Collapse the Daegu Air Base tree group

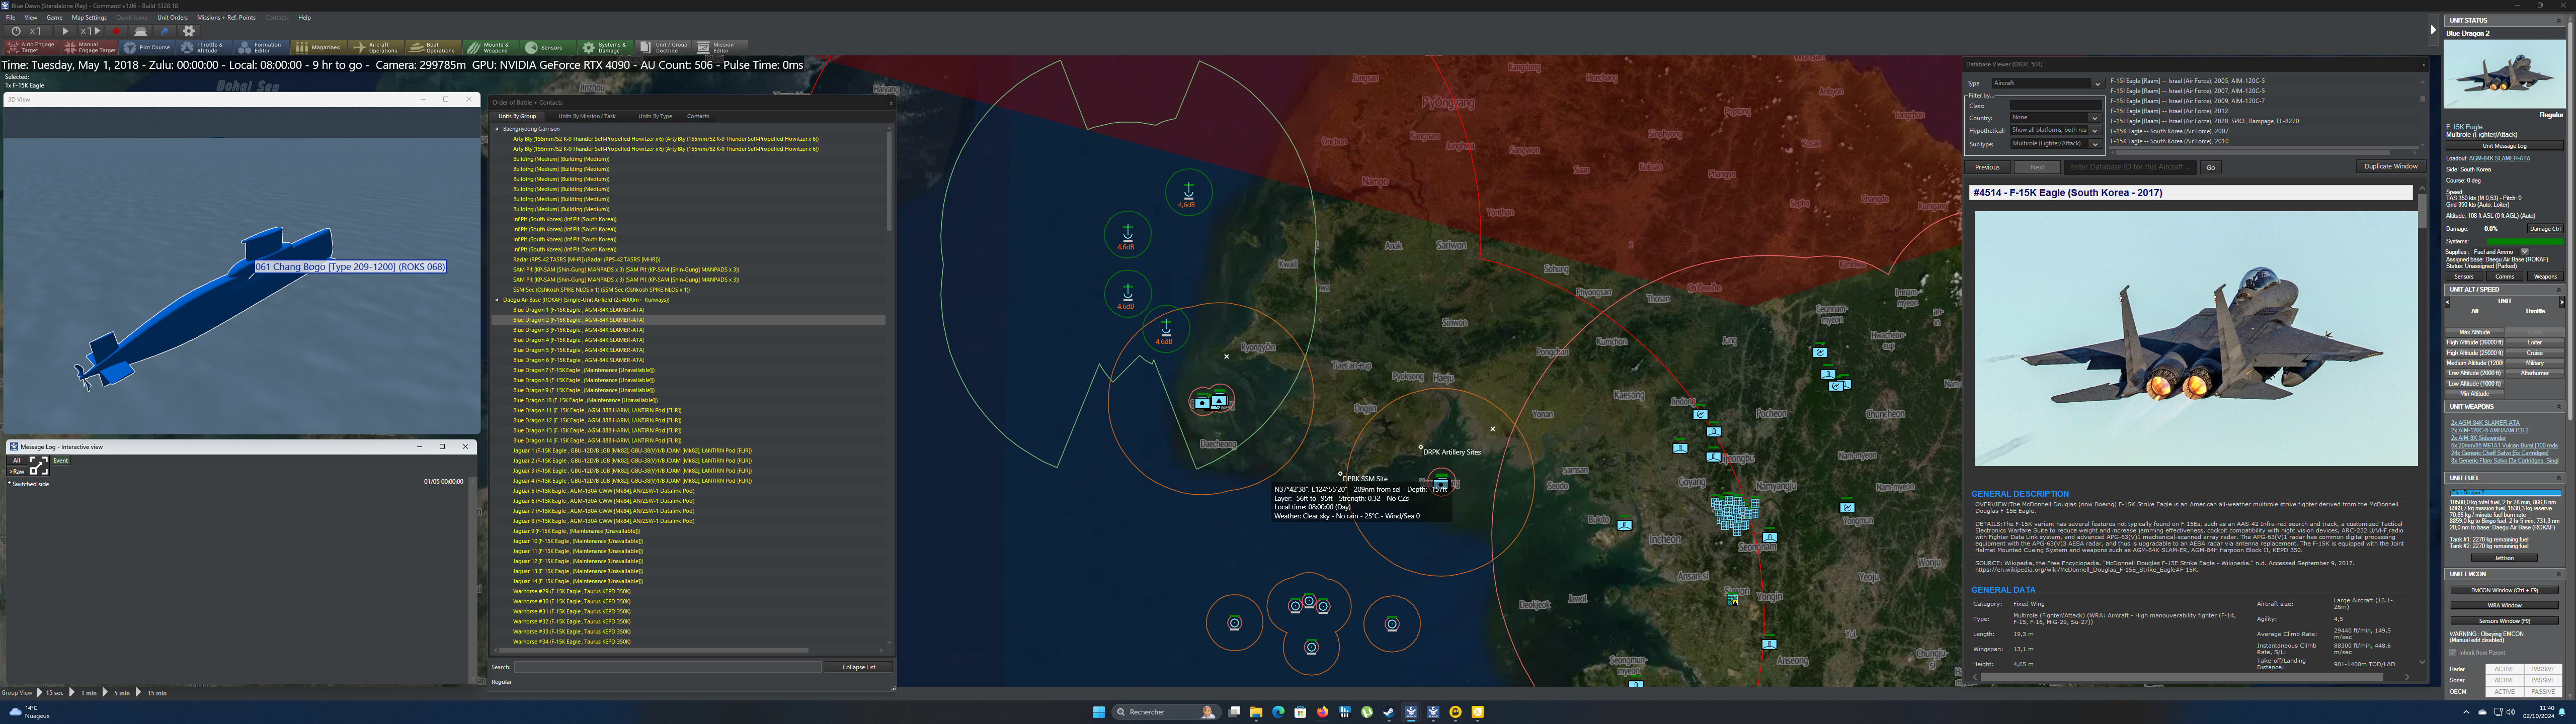497,300
